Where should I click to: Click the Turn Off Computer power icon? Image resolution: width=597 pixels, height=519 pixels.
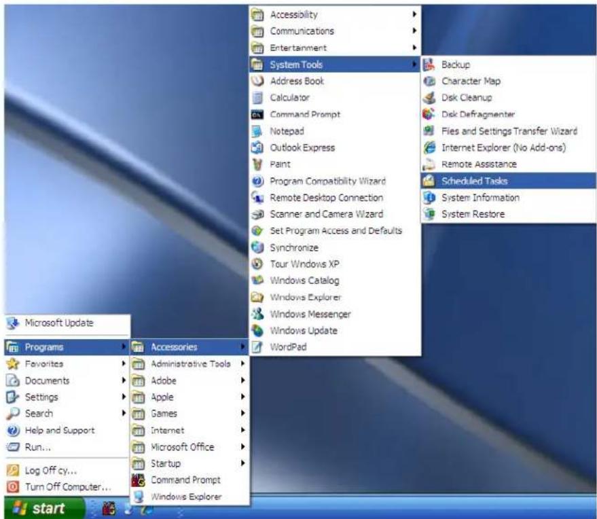click(12, 487)
